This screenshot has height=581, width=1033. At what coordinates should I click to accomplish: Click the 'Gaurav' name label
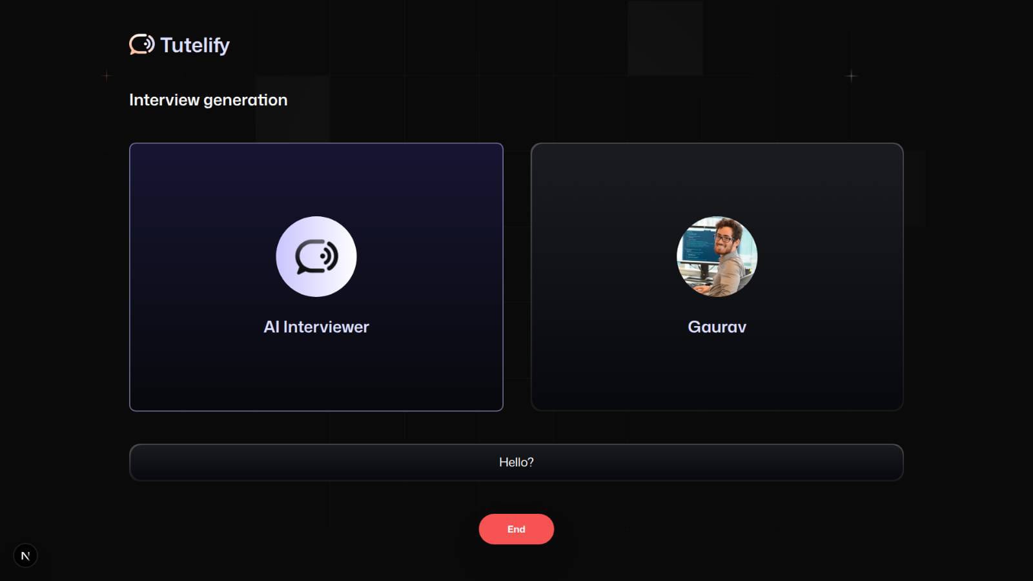pyautogui.click(x=717, y=327)
